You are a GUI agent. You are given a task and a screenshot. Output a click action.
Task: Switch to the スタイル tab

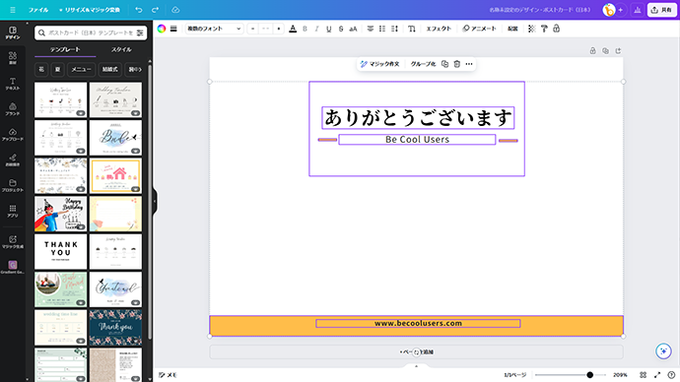coord(121,49)
